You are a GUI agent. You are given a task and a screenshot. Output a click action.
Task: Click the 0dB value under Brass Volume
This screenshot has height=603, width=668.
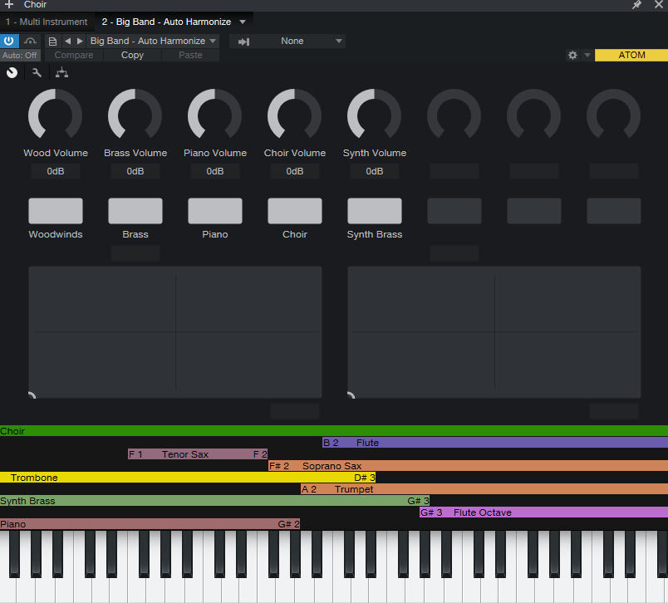tap(135, 171)
